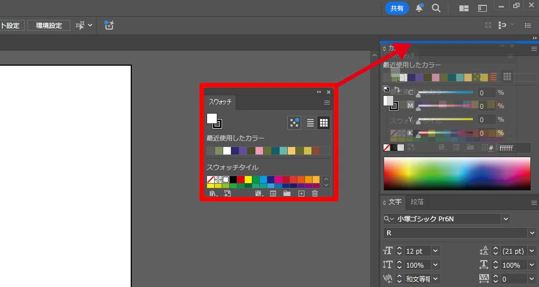539x287 pixels.
Task: Click the Delete Swatch trash icon
Action: point(315,194)
